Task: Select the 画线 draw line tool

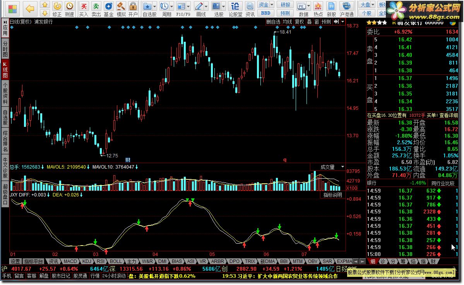Action: [199, 9]
